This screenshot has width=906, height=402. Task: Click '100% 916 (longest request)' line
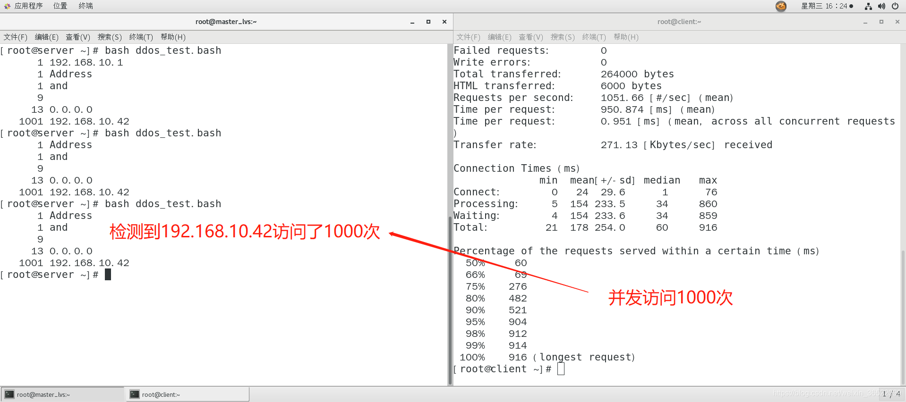point(547,357)
